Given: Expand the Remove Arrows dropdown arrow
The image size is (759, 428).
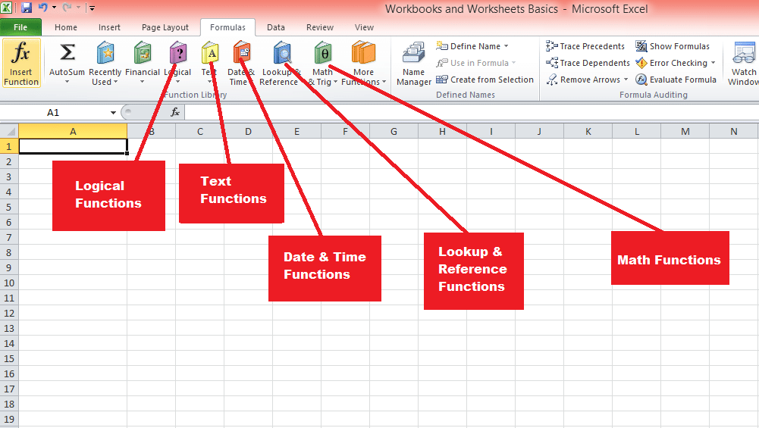Looking at the screenshot, I should (x=626, y=80).
